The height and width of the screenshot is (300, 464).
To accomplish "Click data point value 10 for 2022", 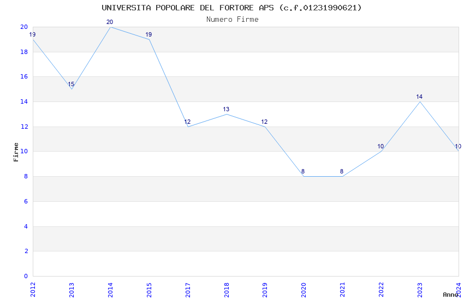I will click(380, 146).
